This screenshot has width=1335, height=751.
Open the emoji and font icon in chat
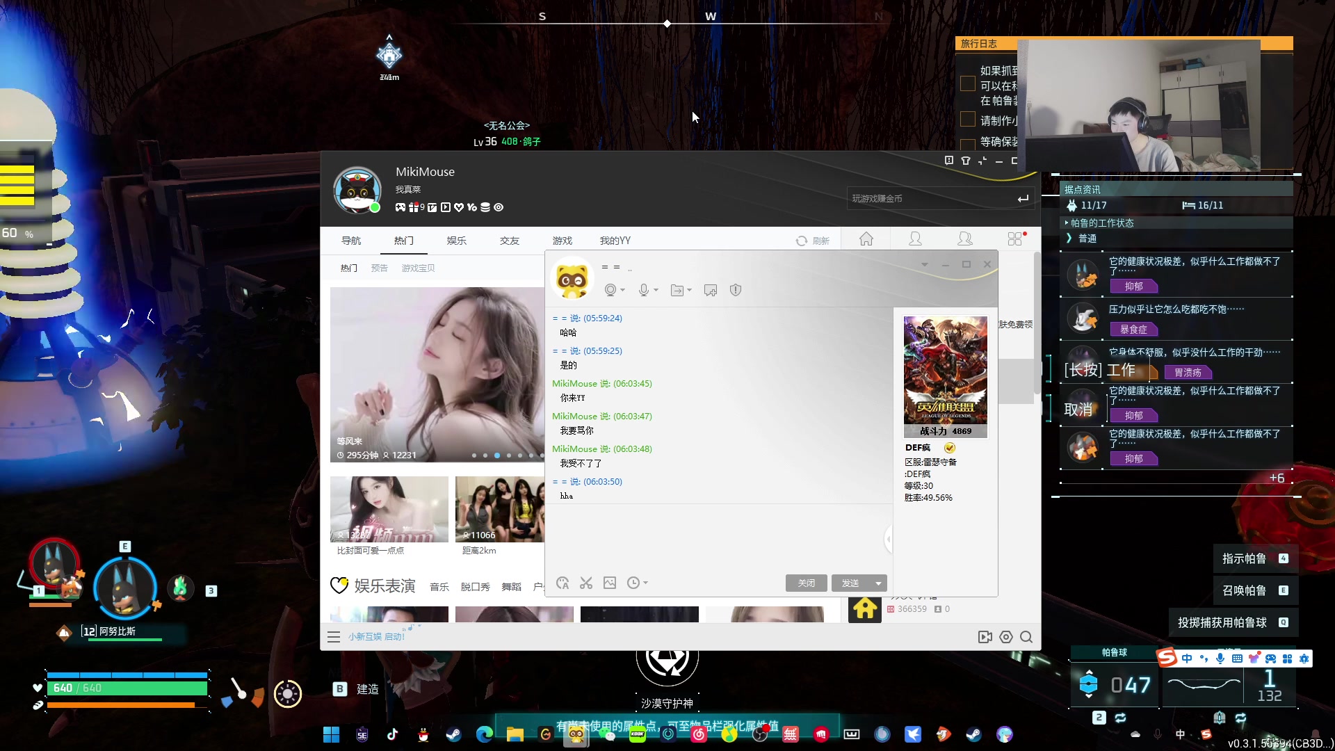(563, 583)
